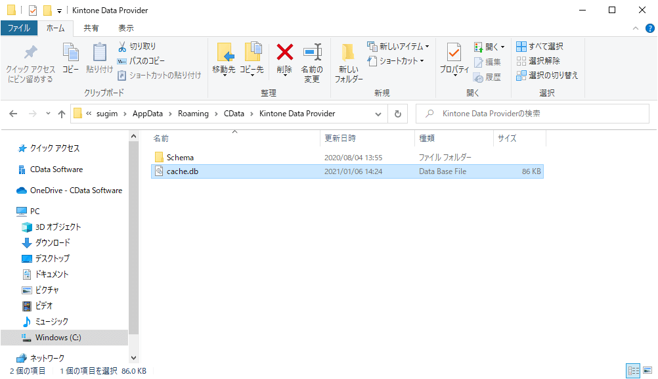
Task: Cut the selected item with scissors
Action: [137, 46]
